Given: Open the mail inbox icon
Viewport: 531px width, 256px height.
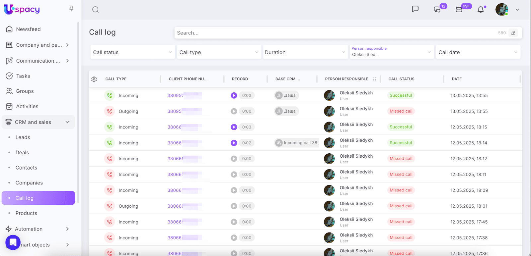Looking at the screenshot, I should pos(459,10).
